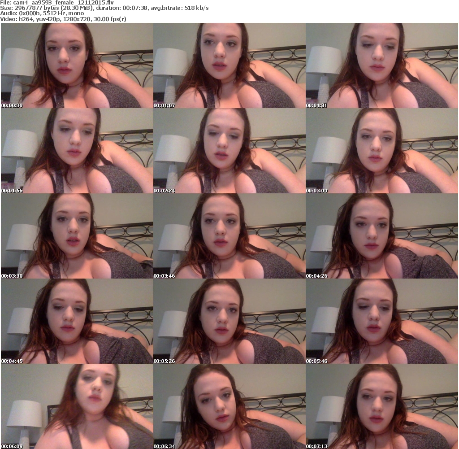The height and width of the screenshot is (449, 459).
Task: View the 00:04:26 frame
Action: click(x=382, y=236)
